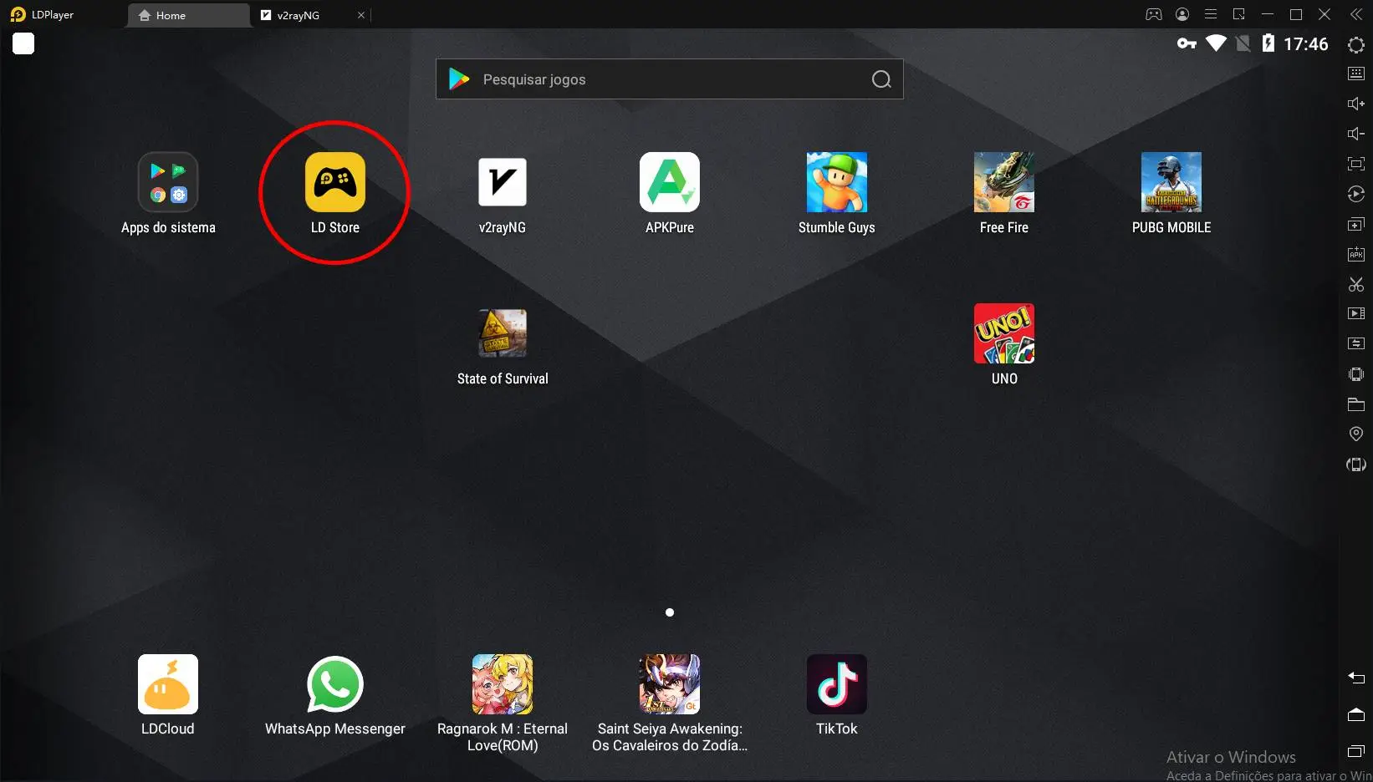Image resolution: width=1373 pixels, height=782 pixels.
Task: Open keyboard mapping in sidebar
Action: [x=1356, y=74]
